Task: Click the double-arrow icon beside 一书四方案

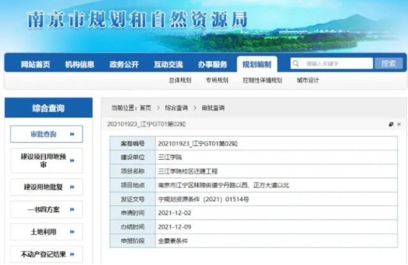Action: pos(72,209)
